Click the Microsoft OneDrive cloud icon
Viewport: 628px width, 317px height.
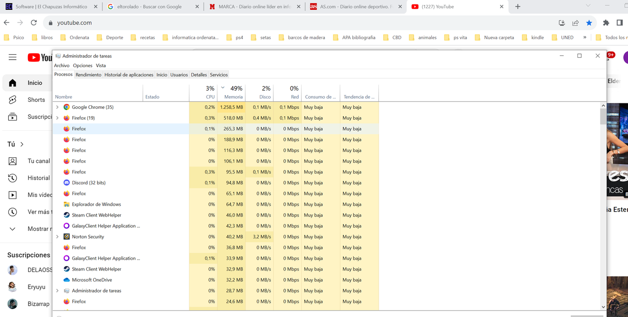[x=67, y=280]
